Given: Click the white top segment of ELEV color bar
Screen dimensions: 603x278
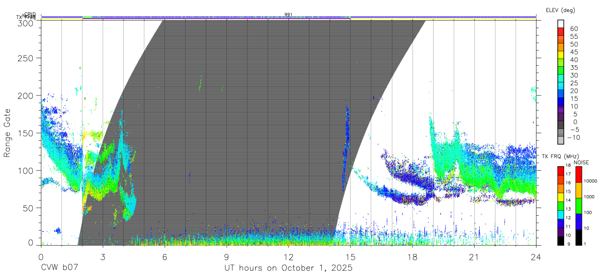Looking at the screenshot, I should 561,24.
